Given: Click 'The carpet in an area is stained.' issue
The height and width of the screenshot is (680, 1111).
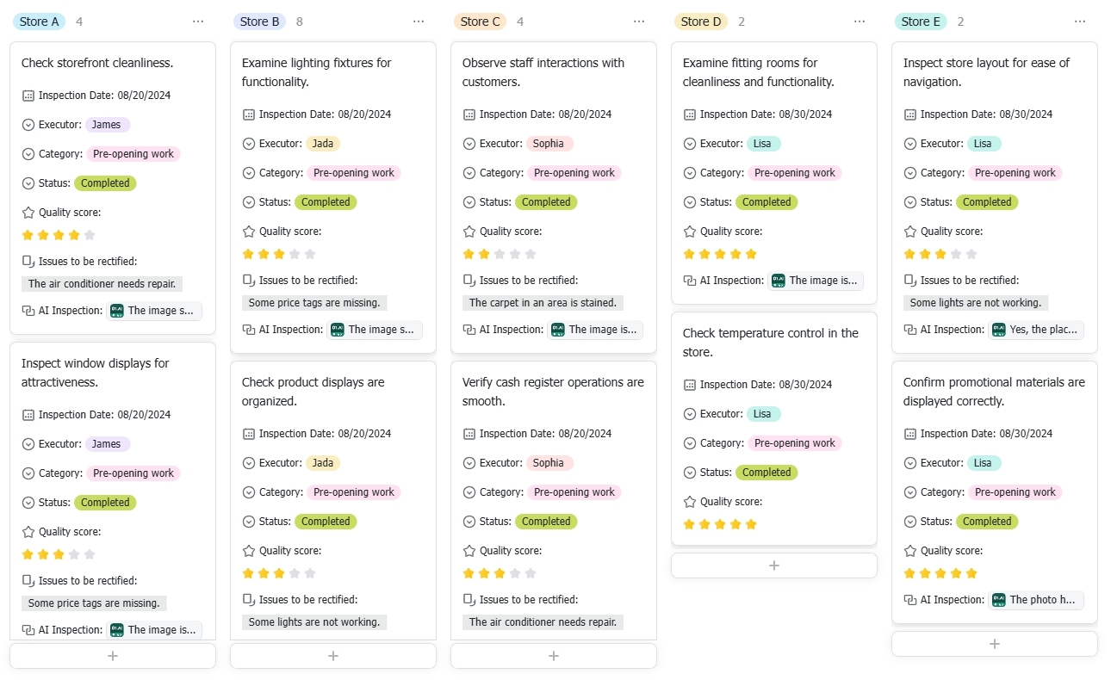Looking at the screenshot, I should point(543,303).
